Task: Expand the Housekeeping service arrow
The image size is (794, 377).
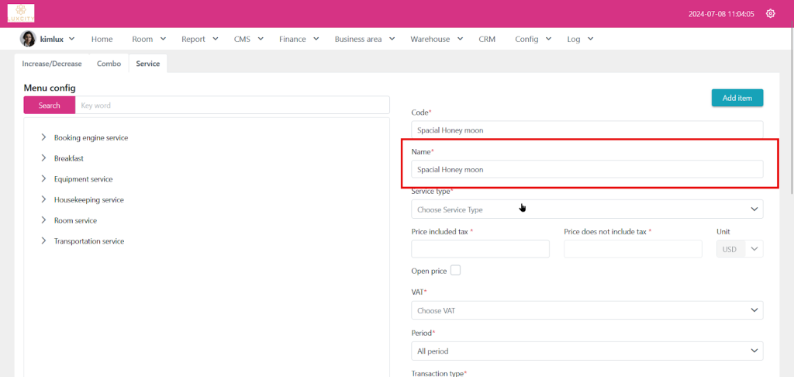Action: coord(43,199)
